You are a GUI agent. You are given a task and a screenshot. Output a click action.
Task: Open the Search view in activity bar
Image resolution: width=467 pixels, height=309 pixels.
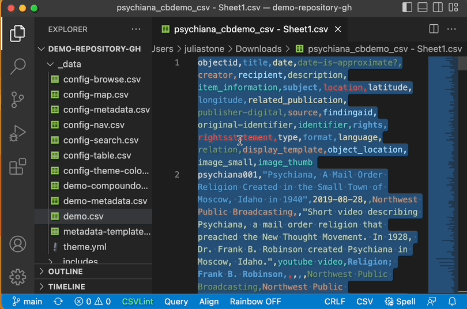pyautogui.click(x=17, y=66)
